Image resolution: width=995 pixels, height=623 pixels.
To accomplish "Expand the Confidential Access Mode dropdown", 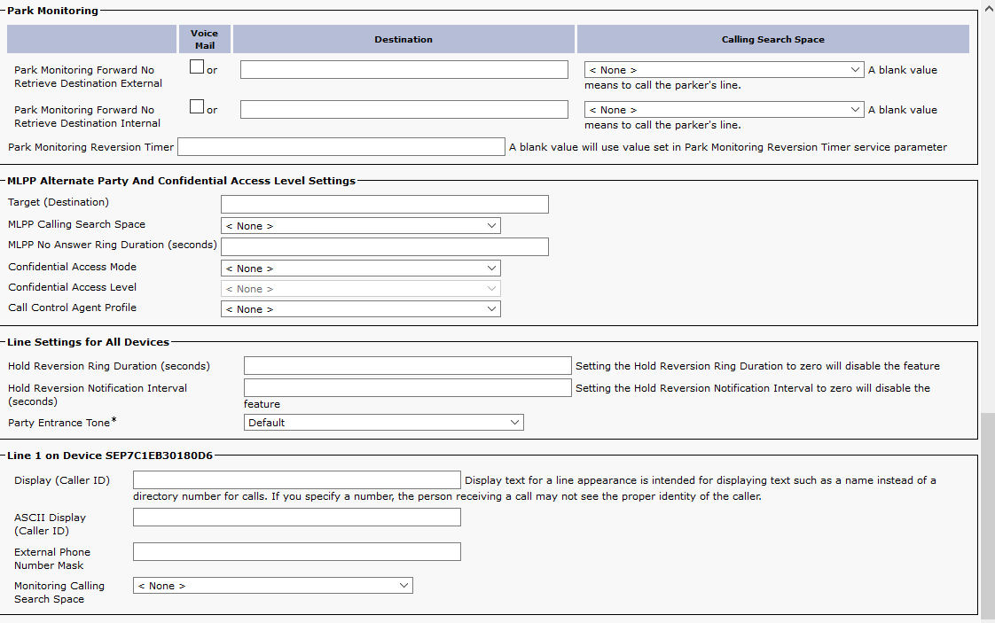I will [360, 269].
